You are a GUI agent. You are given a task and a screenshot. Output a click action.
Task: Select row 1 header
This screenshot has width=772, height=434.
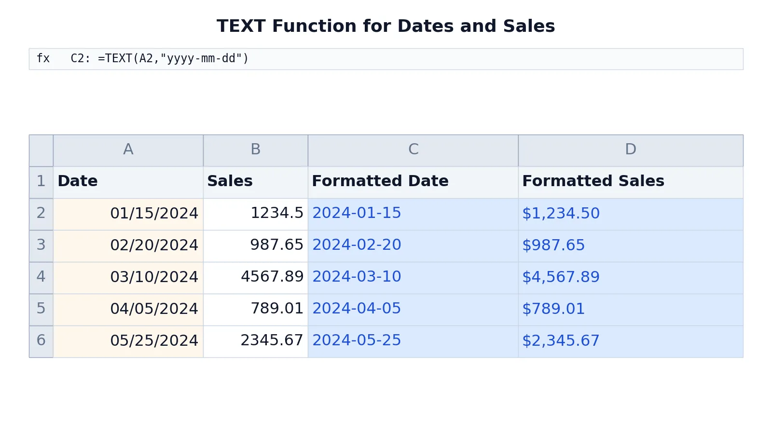coord(41,182)
